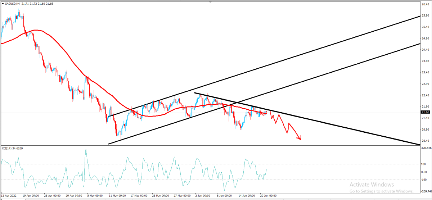Viewport: 432px width, 200px height.
Task: Click the CCI 0.00 level label
Action: 424,172
